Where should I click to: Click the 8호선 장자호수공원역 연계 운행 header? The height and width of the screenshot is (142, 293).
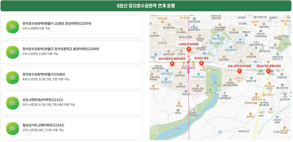[146, 6]
